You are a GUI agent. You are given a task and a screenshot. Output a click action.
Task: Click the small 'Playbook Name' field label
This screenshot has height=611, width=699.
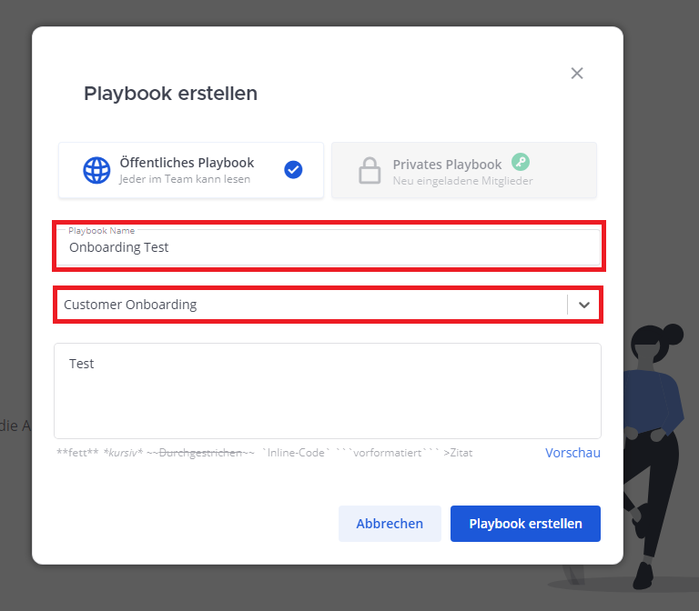coord(101,231)
